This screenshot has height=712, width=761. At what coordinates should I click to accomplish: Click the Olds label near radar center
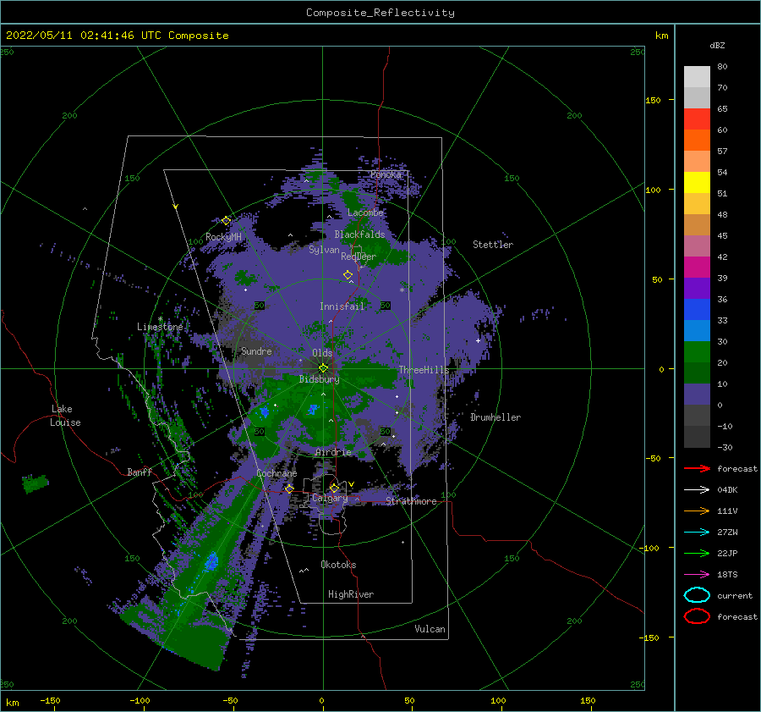(322, 352)
